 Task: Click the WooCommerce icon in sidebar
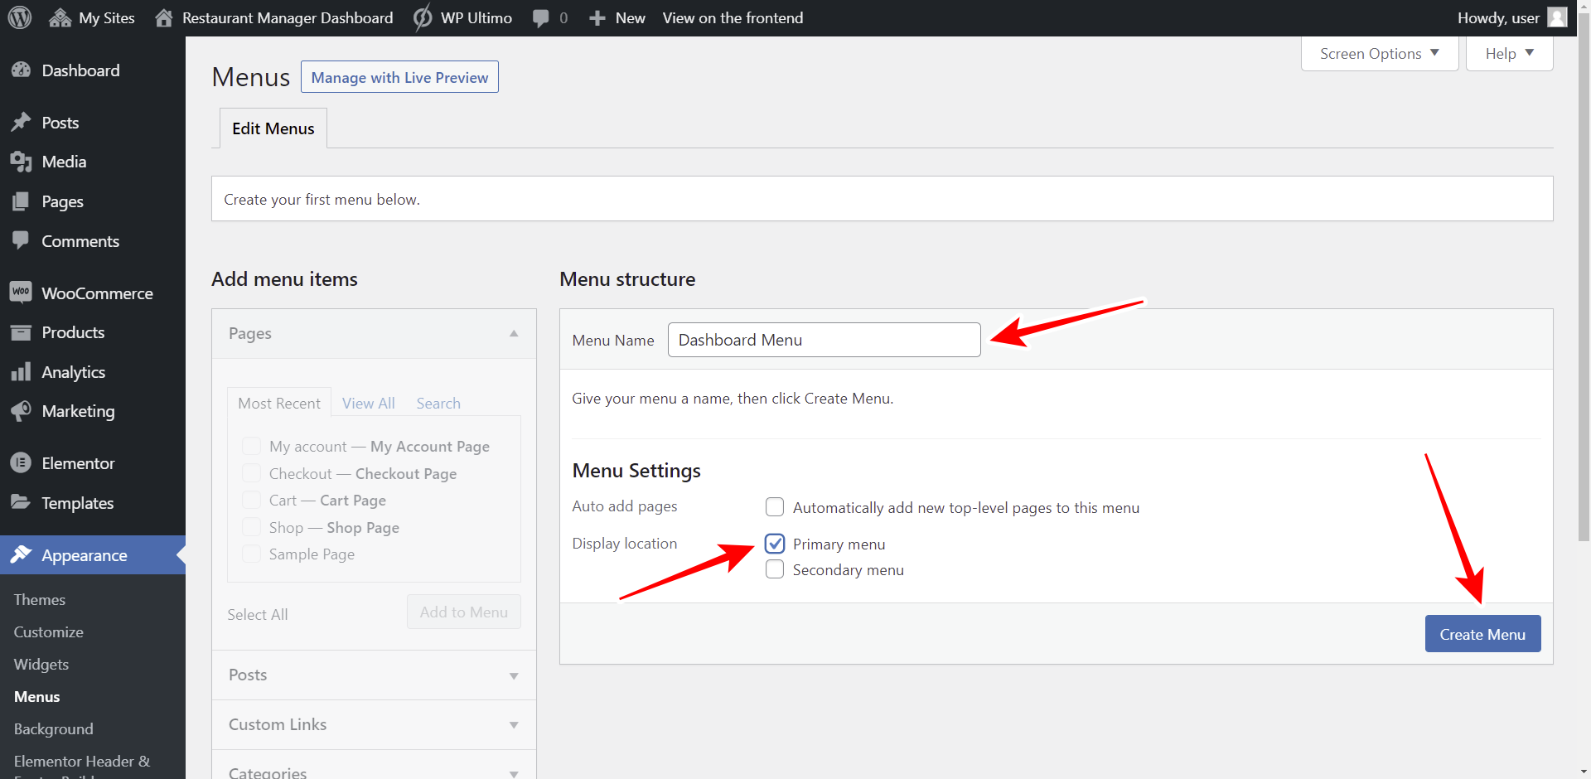[21, 293]
